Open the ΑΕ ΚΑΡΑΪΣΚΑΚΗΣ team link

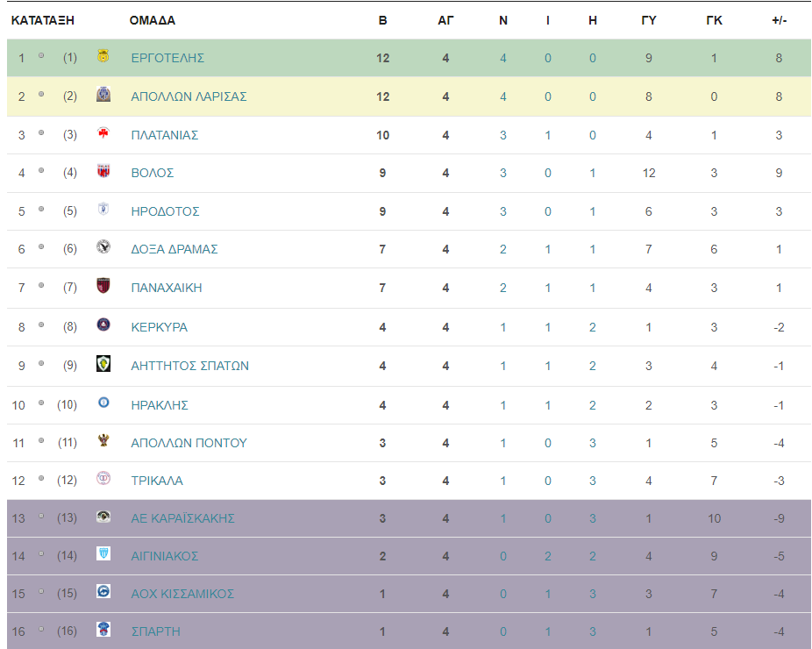click(182, 518)
